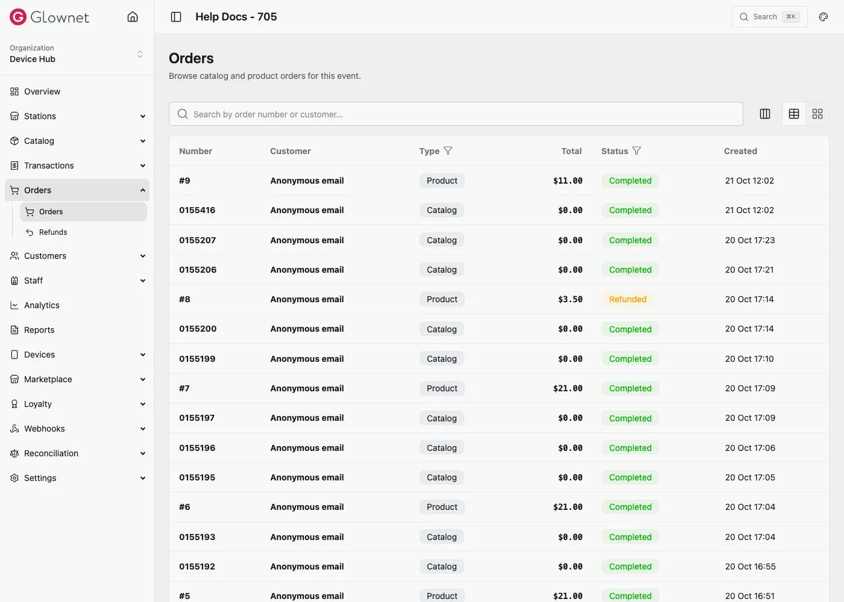Click the Devices phone icon
This screenshot has height=602, width=844.
click(14, 355)
